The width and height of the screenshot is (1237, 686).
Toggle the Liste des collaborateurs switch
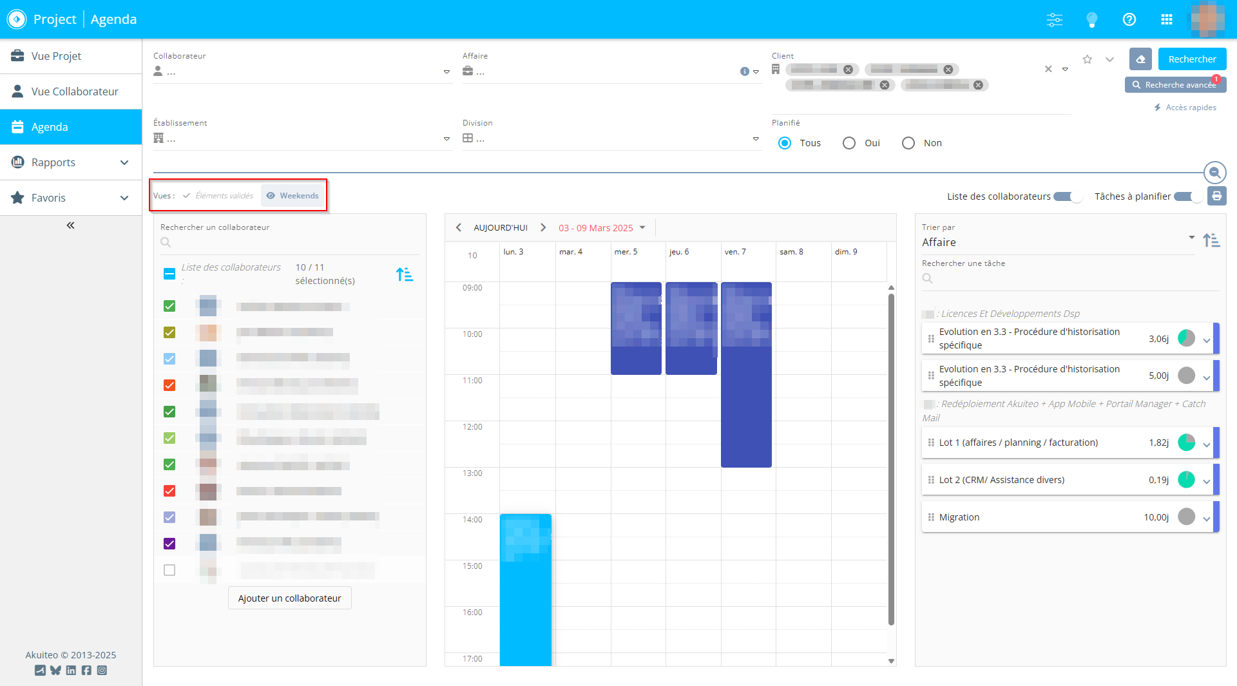(x=1067, y=196)
